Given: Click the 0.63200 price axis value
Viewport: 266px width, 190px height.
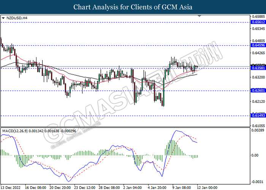Looking at the screenshot, I should click(x=258, y=77).
